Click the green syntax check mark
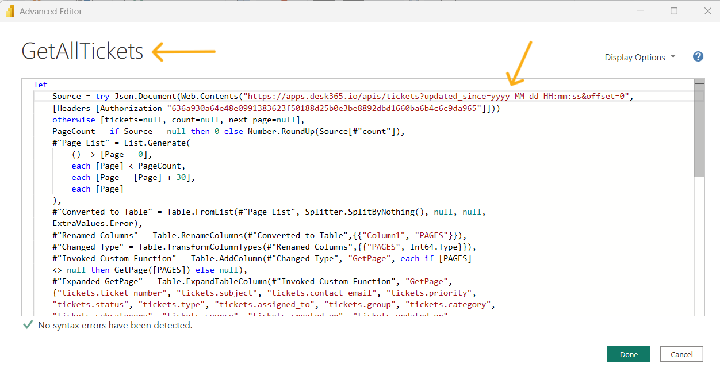720x379 pixels. point(28,325)
